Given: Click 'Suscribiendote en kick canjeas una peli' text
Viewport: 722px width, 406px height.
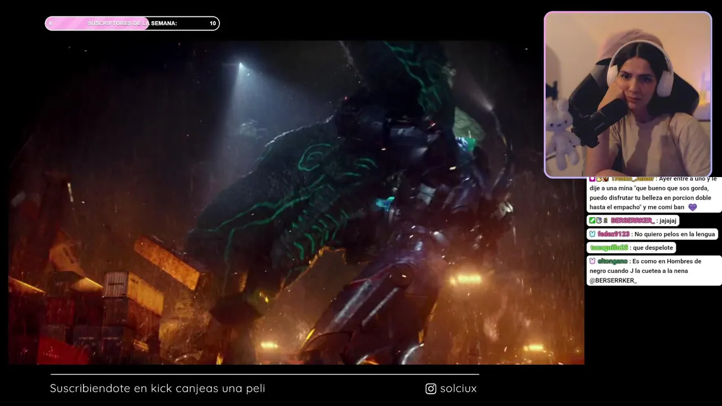Looking at the screenshot, I should point(157,389).
